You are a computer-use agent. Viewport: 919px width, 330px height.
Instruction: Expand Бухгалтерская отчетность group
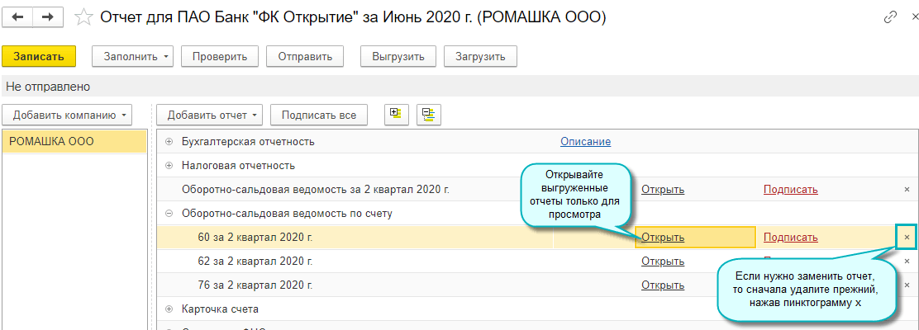169,142
